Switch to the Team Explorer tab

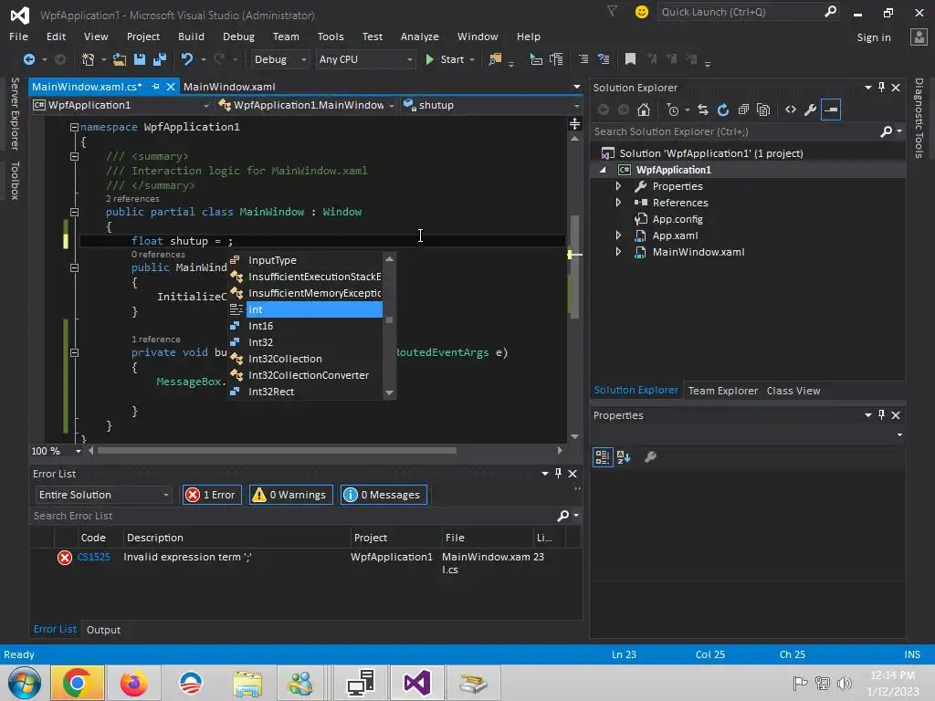(723, 391)
